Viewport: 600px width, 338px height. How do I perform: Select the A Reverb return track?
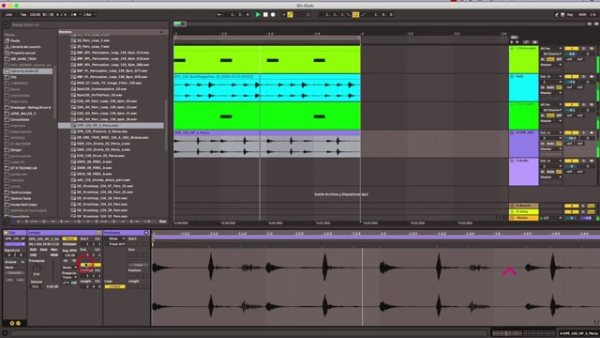click(x=524, y=206)
